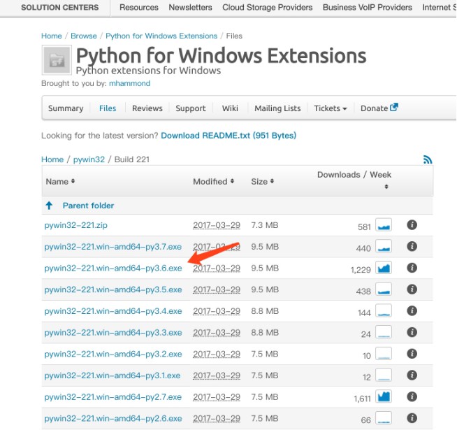Go to the pywin32 folder breadcrumb
This screenshot has width=457, height=430.
pos(89,159)
